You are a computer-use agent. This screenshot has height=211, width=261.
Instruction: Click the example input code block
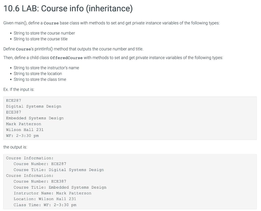[x=130, y=118]
